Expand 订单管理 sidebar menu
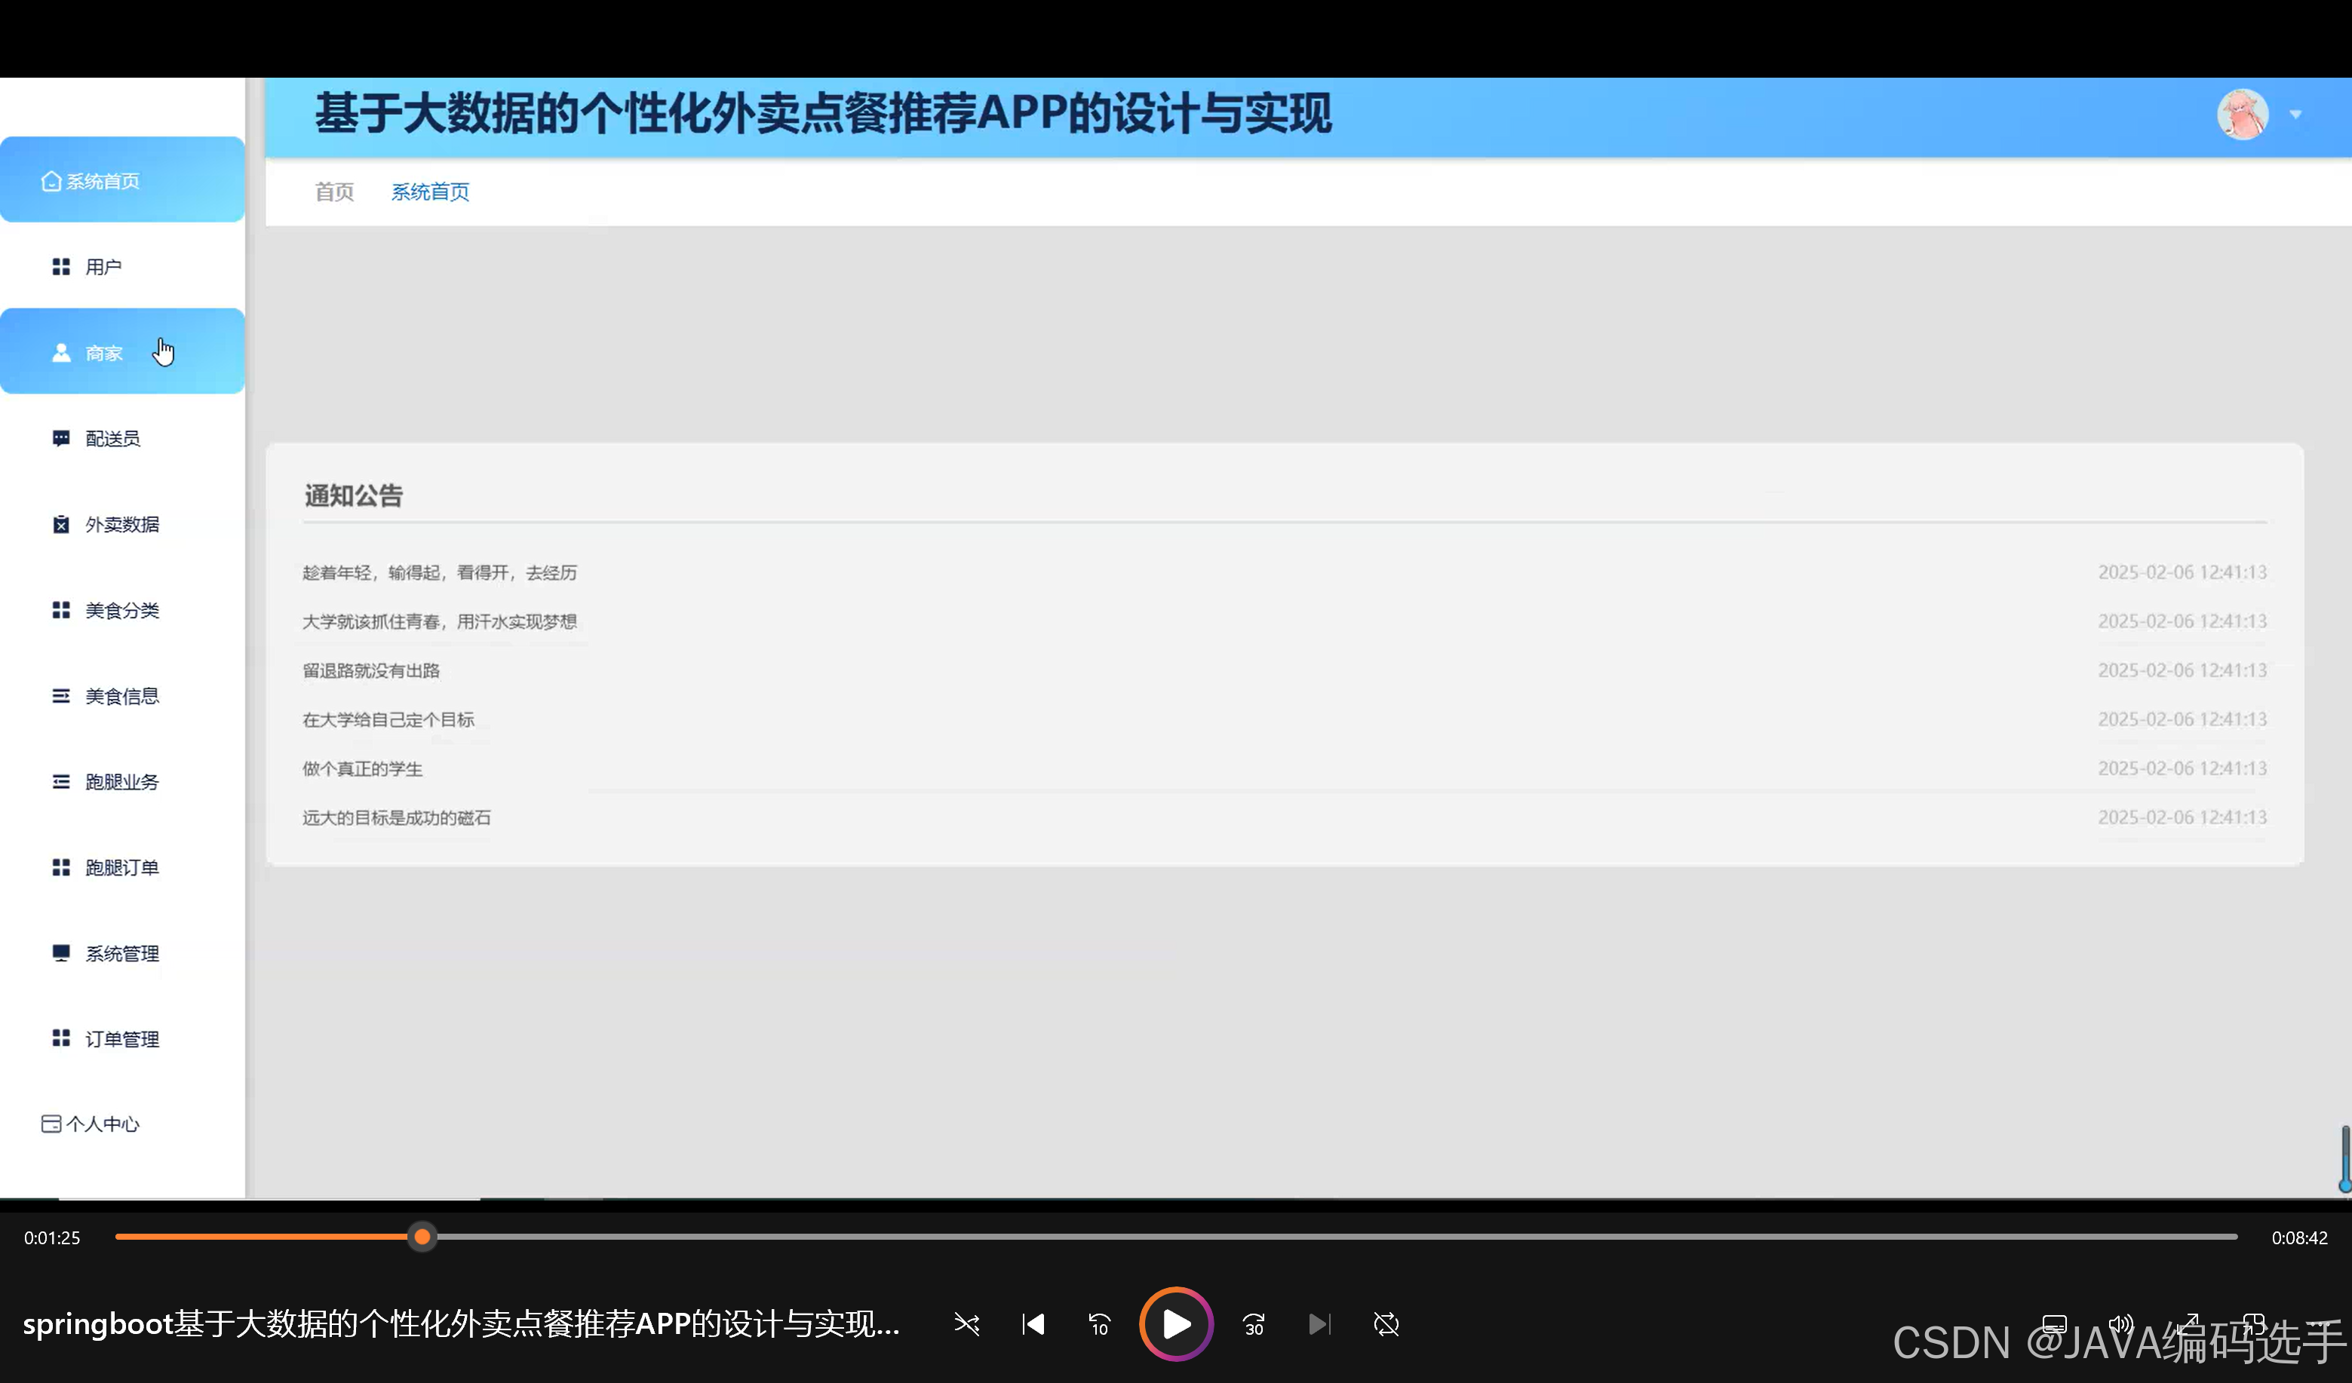 point(121,1038)
